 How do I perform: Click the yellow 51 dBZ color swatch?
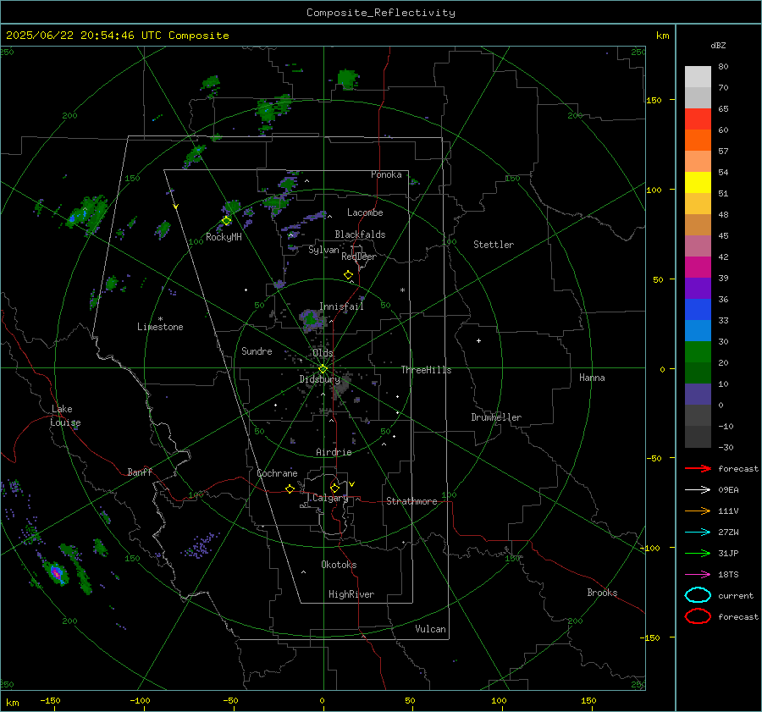coord(698,183)
